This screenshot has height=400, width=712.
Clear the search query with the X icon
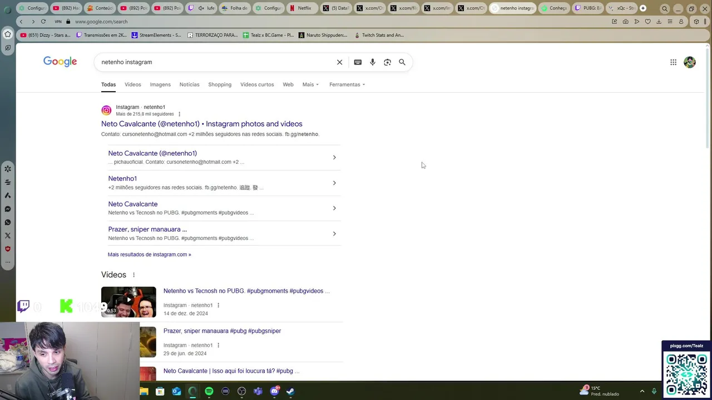click(x=339, y=62)
